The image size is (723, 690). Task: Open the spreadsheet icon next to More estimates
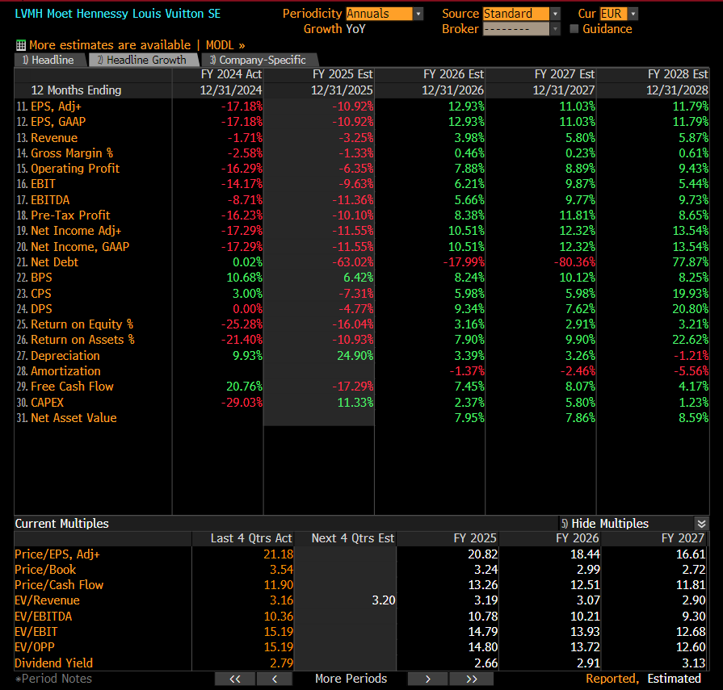21,45
